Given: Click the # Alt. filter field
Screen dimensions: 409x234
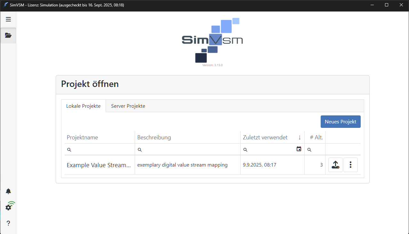Looking at the screenshot, I should [x=317, y=150].
